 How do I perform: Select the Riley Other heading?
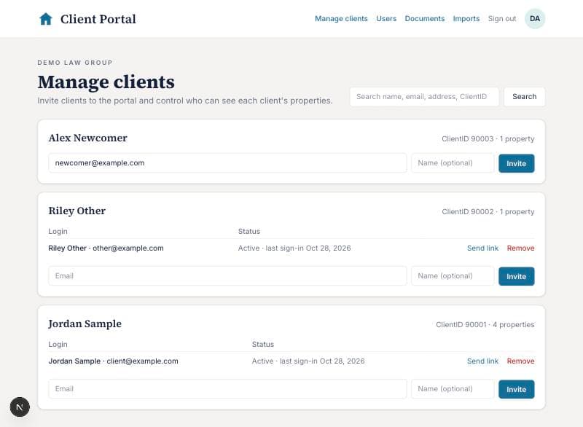tap(77, 211)
